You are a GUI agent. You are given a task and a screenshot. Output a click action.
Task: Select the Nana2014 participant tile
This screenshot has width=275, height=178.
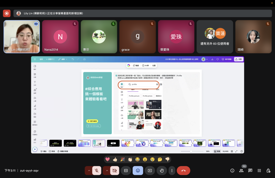pyautogui.click(x=60, y=37)
